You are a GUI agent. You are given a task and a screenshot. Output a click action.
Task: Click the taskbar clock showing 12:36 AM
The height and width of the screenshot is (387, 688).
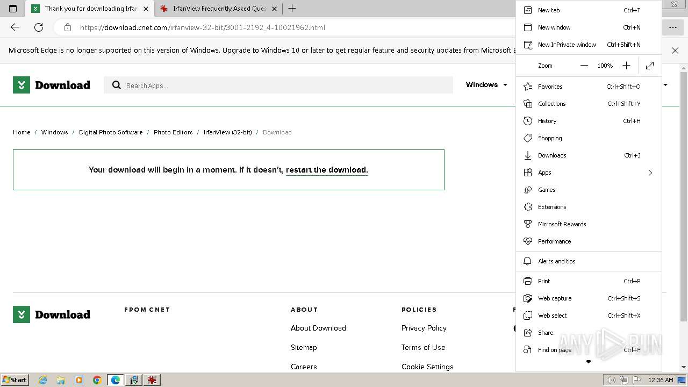(661, 380)
